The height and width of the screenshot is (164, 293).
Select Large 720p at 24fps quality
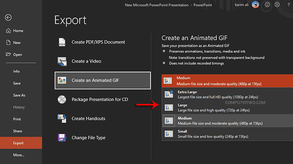(227, 108)
